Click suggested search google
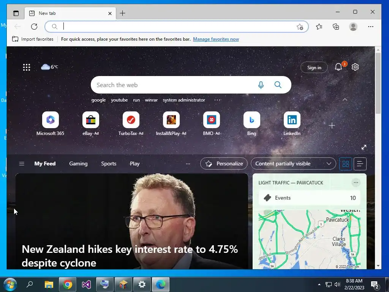Viewport: 389px width, 292px height. click(x=98, y=100)
